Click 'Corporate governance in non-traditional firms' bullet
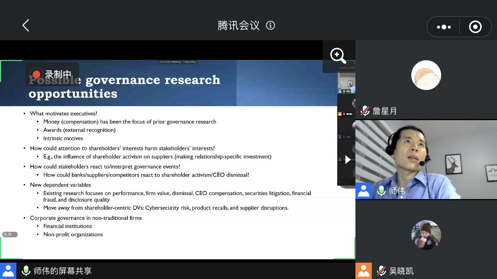This screenshot has height=279, width=497. point(86,218)
